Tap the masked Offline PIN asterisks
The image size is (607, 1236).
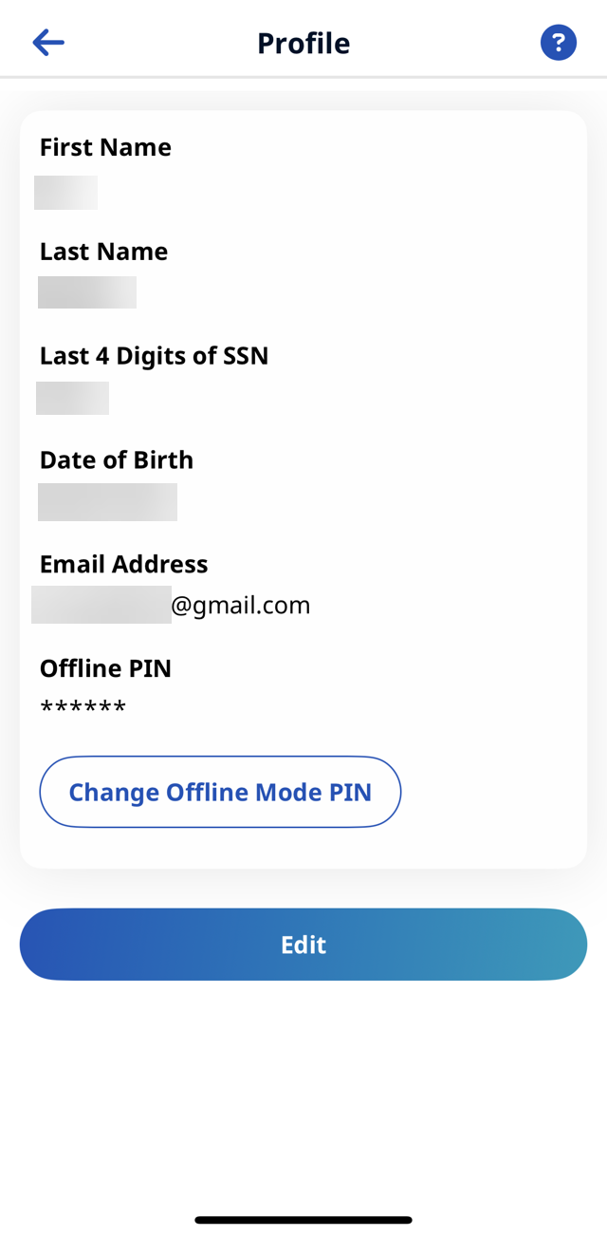point(83,708)
